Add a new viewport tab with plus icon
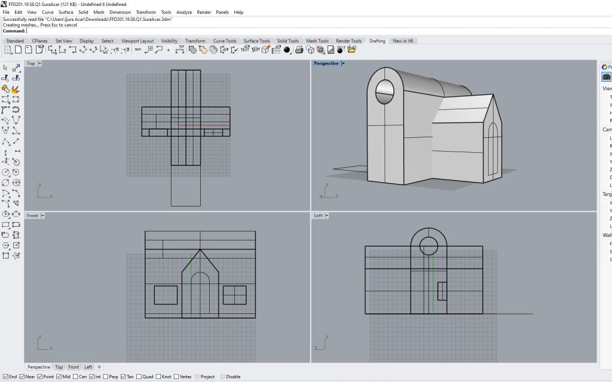 point(100,367)
